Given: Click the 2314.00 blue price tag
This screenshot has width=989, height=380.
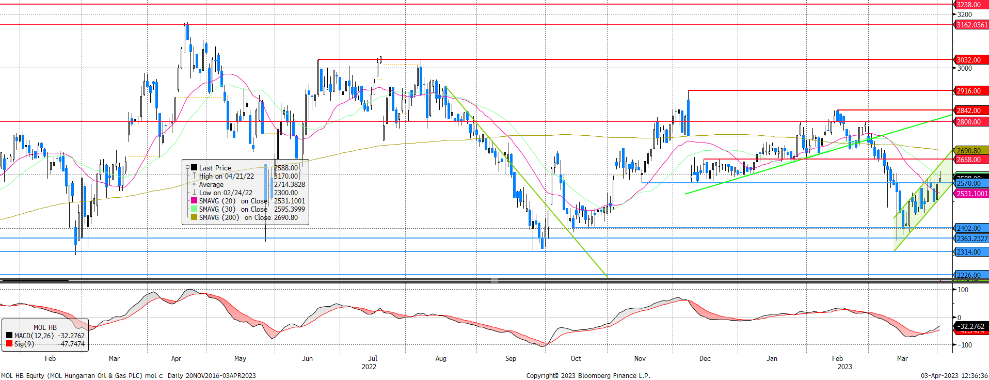Looking at the screenshot, I should coord(971,252).
